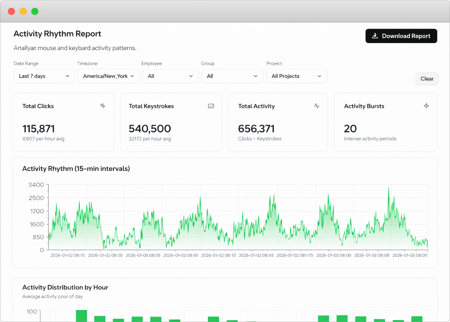Clear all filters with Clear button
Viewport: 450px width, 322px height.
427,79
